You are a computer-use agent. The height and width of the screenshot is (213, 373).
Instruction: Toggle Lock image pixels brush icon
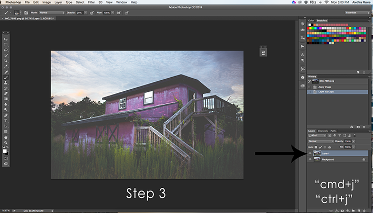point(320,147)
